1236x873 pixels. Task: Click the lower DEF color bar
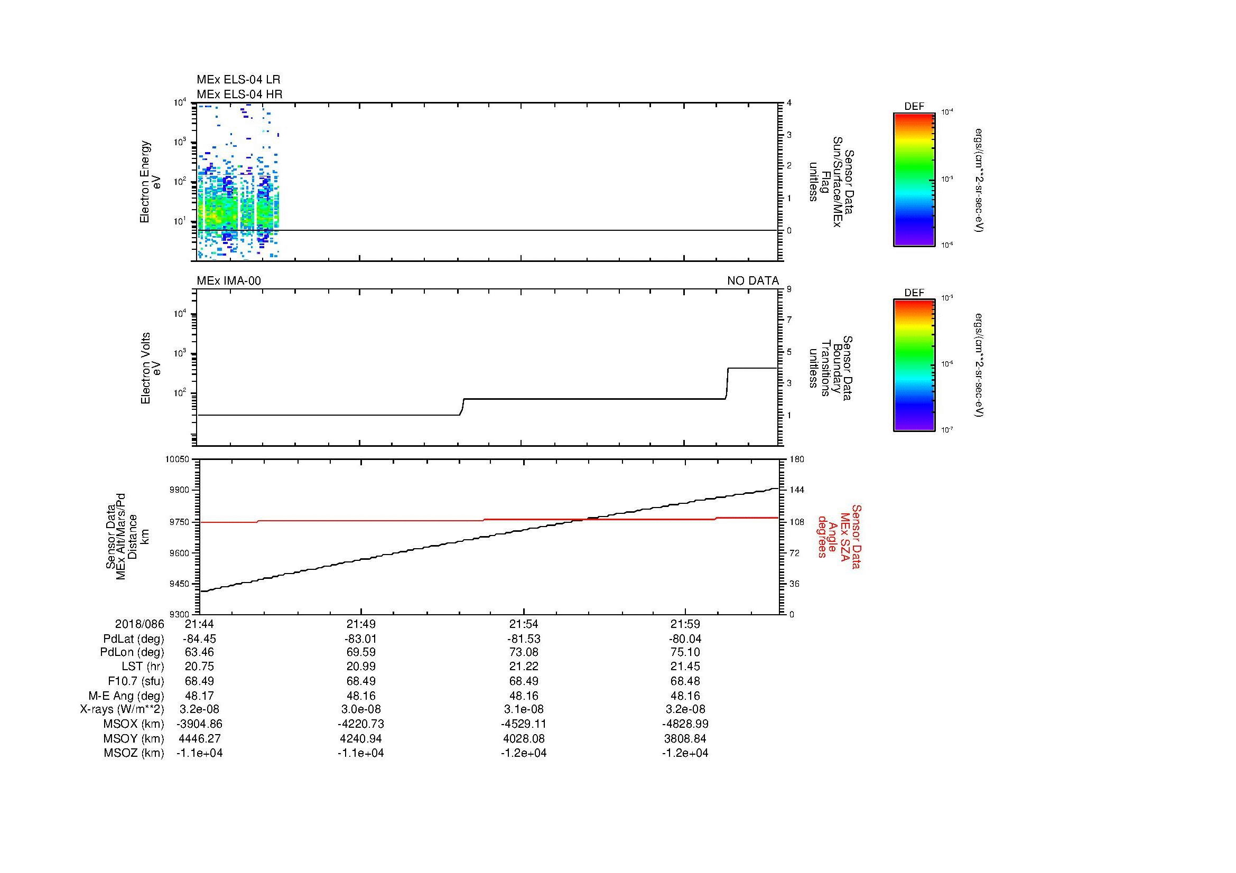(x=914, y=366)
